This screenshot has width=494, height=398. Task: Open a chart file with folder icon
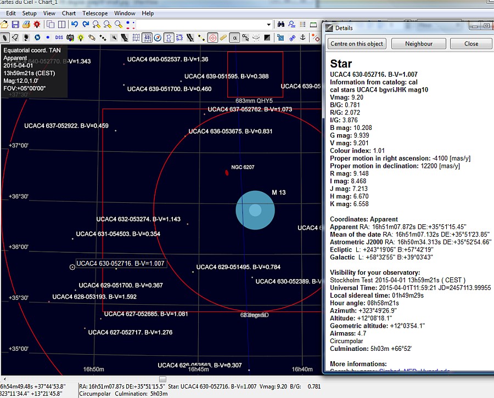[4, 24]
